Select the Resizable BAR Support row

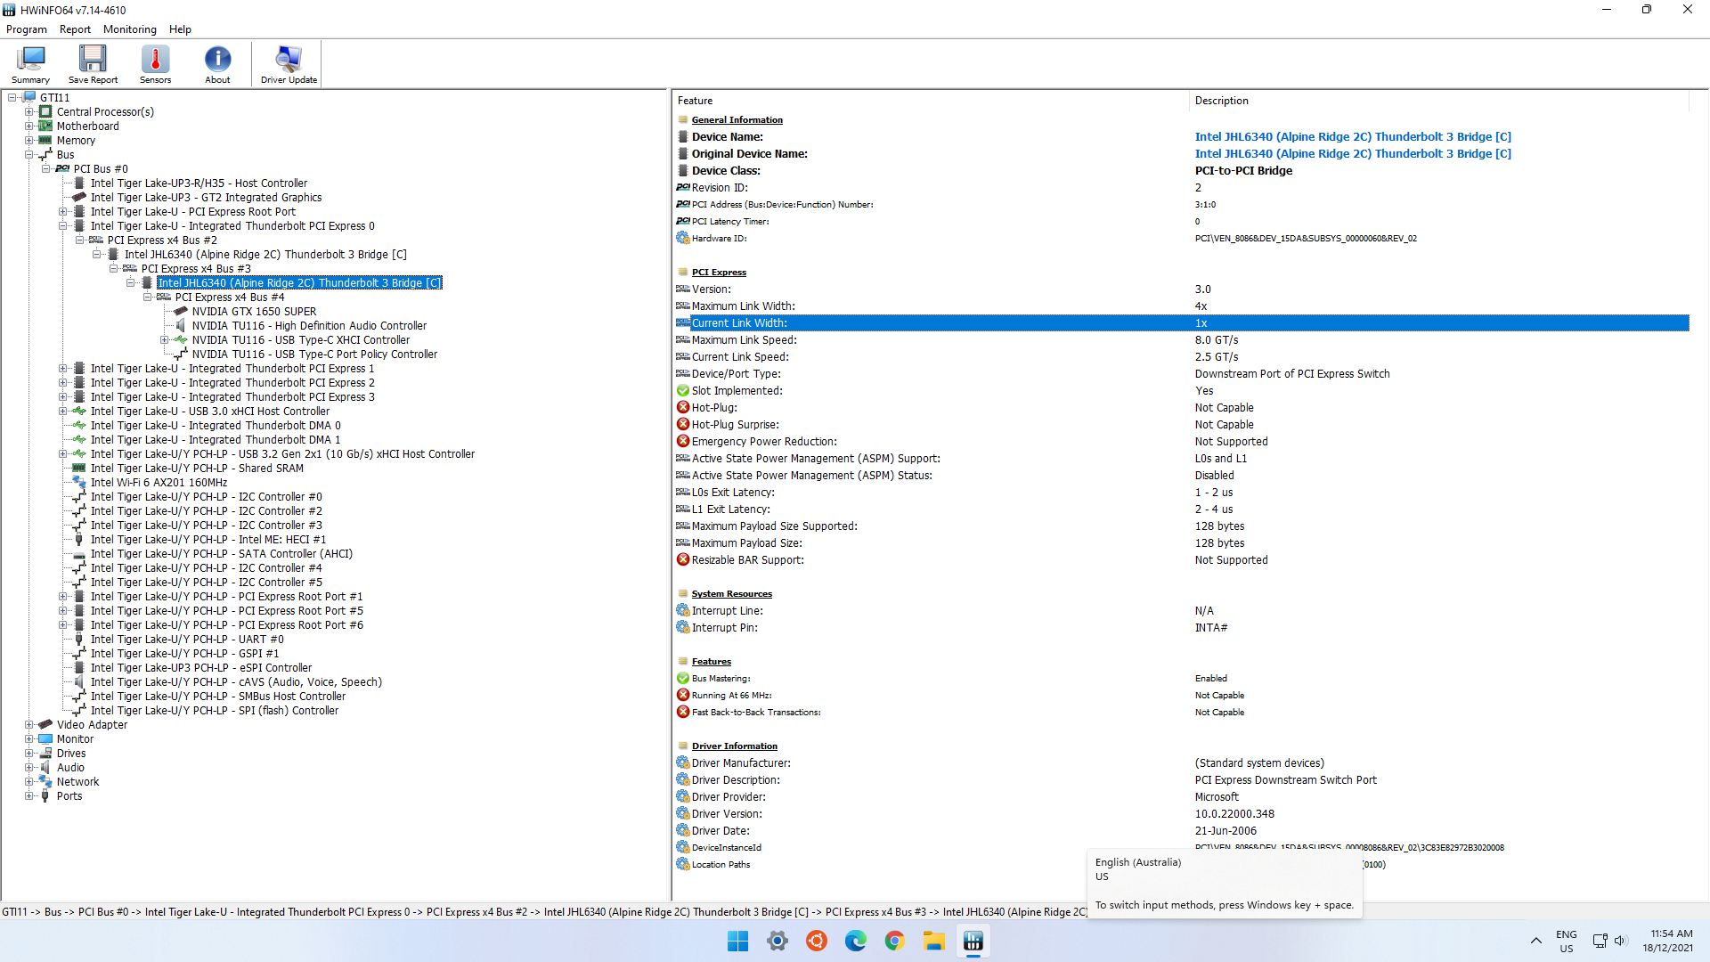click(1181, 560)
